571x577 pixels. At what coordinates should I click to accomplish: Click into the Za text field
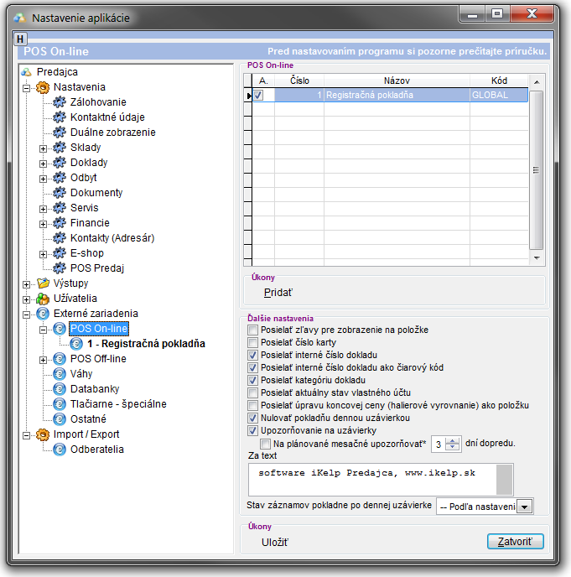coord(369,479)
